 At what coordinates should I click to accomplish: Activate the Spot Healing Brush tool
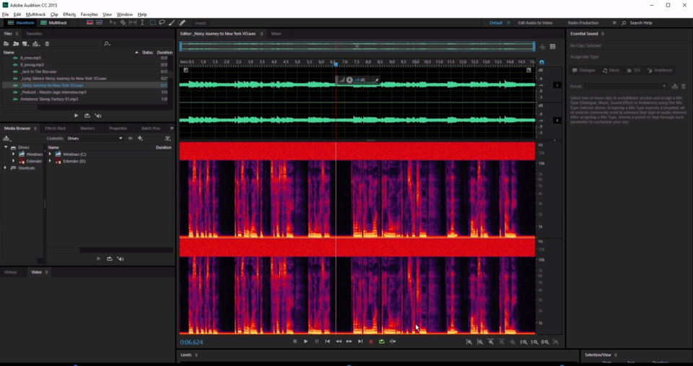(x=182, y=22)
